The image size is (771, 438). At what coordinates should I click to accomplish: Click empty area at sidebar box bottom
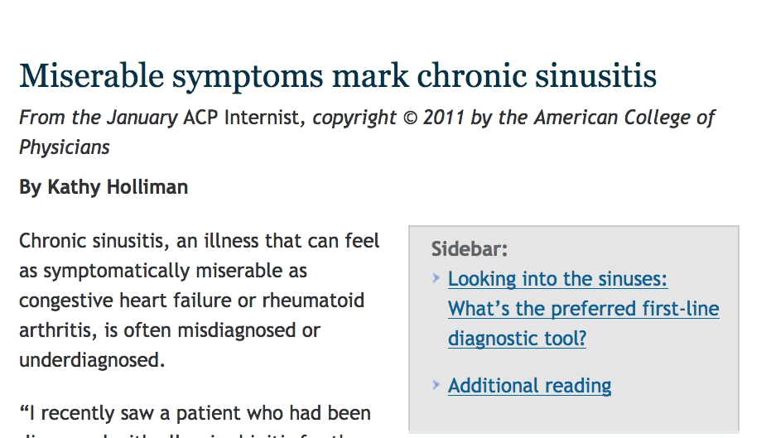click(573, 416)
